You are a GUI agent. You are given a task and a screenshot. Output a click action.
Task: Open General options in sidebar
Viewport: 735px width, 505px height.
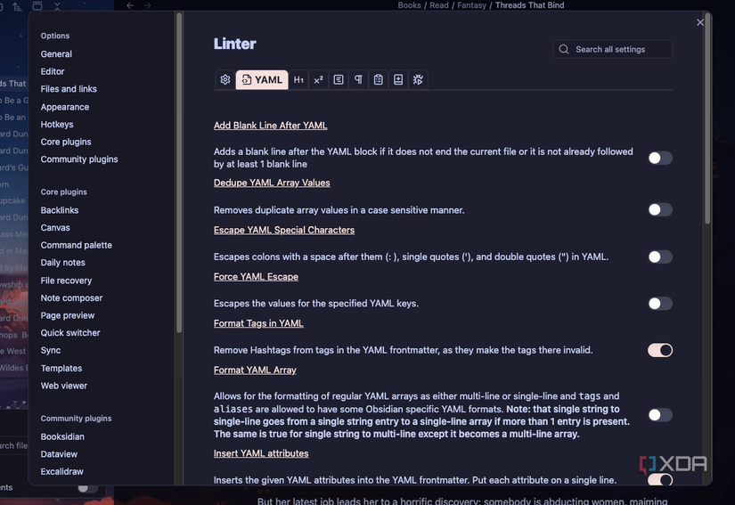pos(56,53)
